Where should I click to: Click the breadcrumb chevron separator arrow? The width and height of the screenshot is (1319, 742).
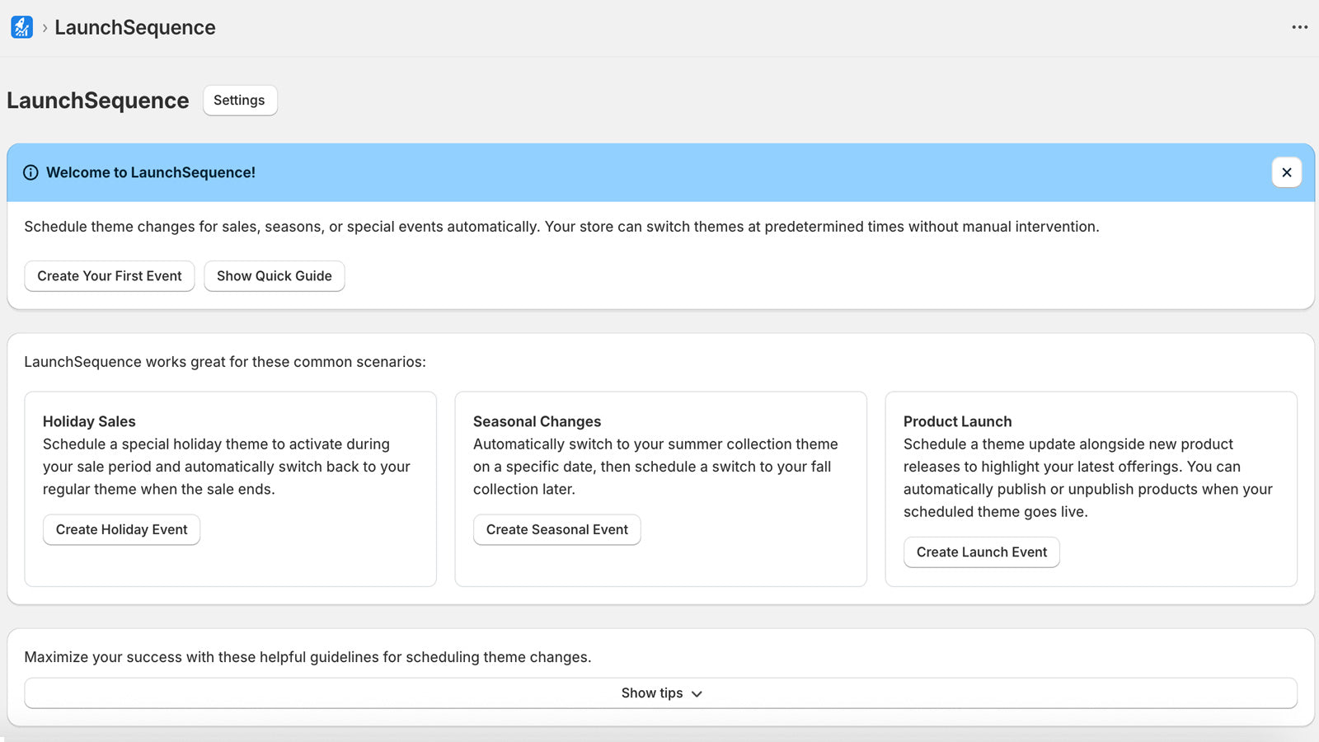click(45, 28)
